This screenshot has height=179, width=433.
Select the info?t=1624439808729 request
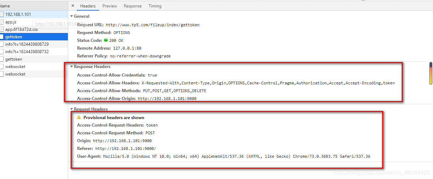(x=34, y=44)
